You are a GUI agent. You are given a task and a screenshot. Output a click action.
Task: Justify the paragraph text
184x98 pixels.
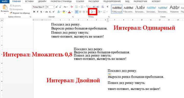click(87, 12)
